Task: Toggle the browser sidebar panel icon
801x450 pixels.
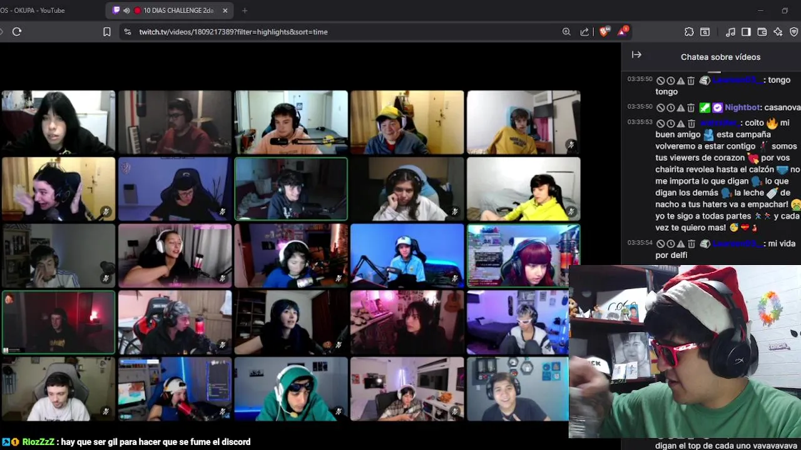Action: 746,32
